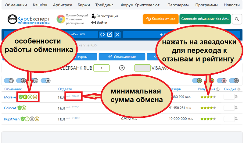
Task: Click the "min 11200" text
Action: [73, 107]
